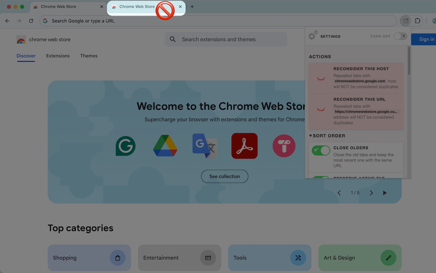Click the Google icon in address bar

[45, 21]
